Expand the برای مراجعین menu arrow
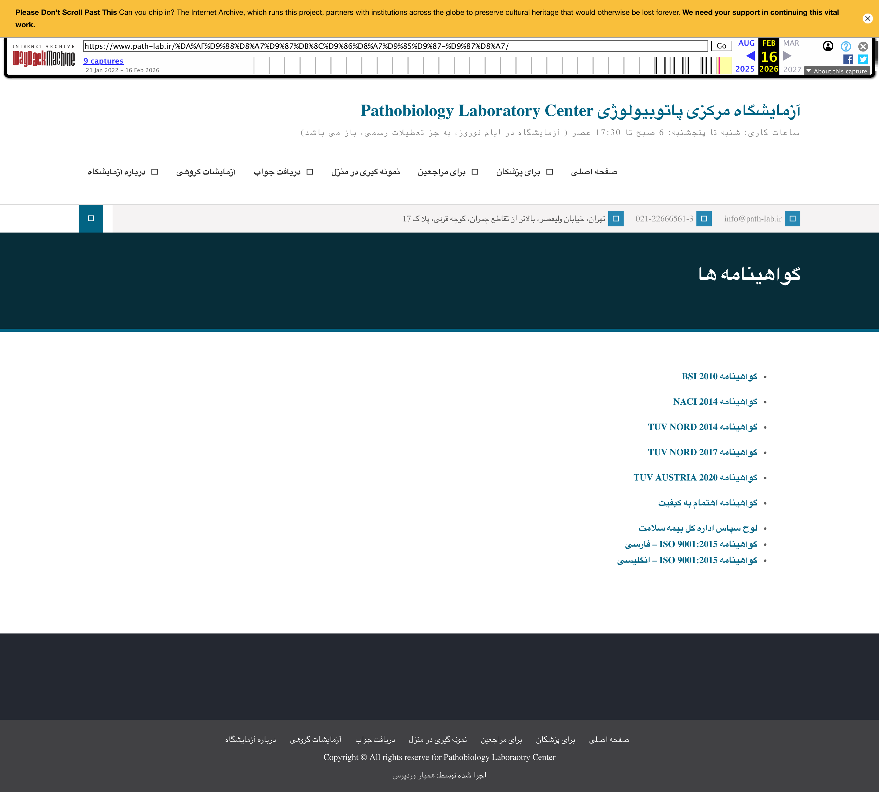This screenshot has width=879, height=792. (x=475, y=172)
